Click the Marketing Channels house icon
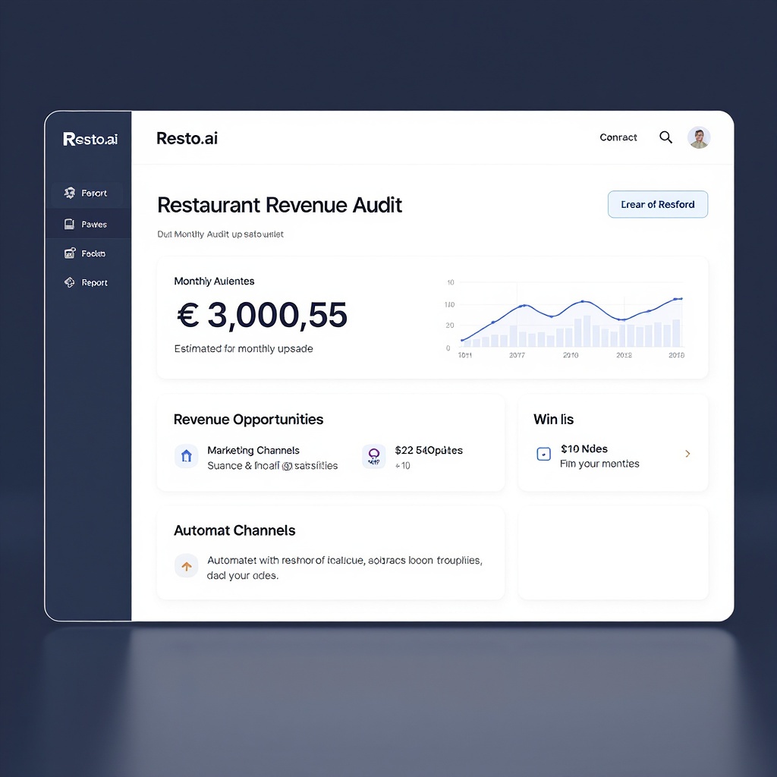This screenshot has height=777, width=777. (187, 456)
